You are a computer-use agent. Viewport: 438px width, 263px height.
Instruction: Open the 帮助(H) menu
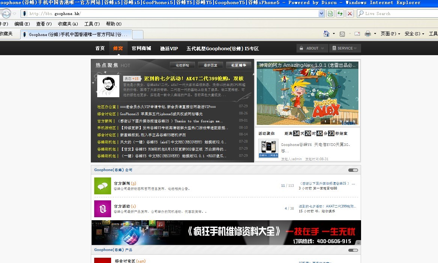click(x=114, y=24)
